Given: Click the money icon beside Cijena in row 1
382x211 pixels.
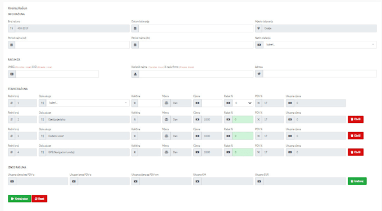Looking at the screenshot, I should coord(197,103).
